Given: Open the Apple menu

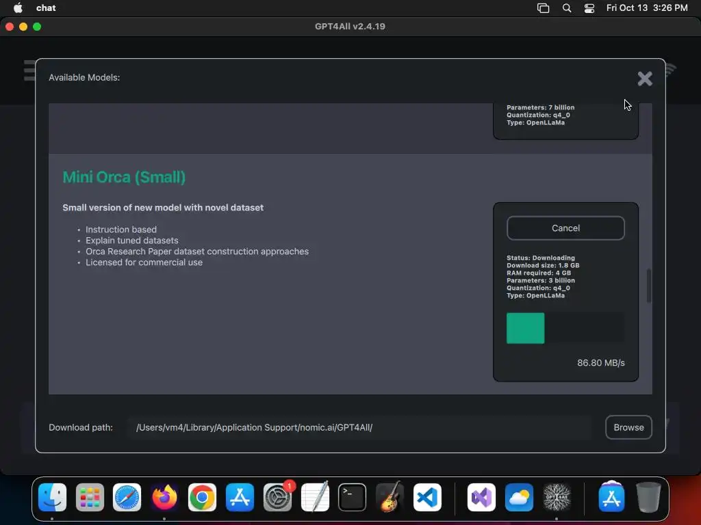Looking at the screenshot, I should click(18, 8).
